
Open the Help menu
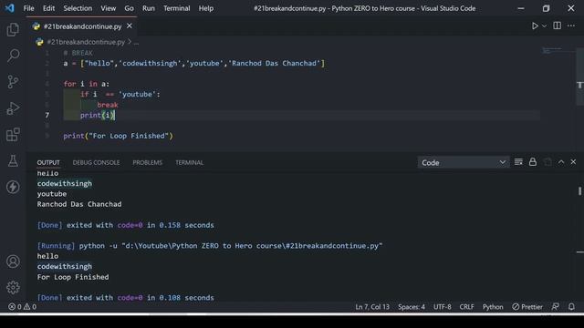(x=206, y=8)
